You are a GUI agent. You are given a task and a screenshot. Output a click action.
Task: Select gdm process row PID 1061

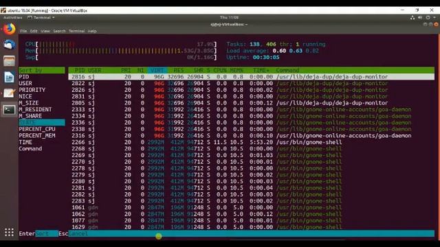(252, 207)
